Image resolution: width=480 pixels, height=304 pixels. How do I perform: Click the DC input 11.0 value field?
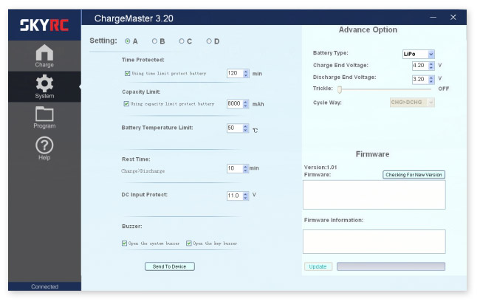click(x=235, y=196)
